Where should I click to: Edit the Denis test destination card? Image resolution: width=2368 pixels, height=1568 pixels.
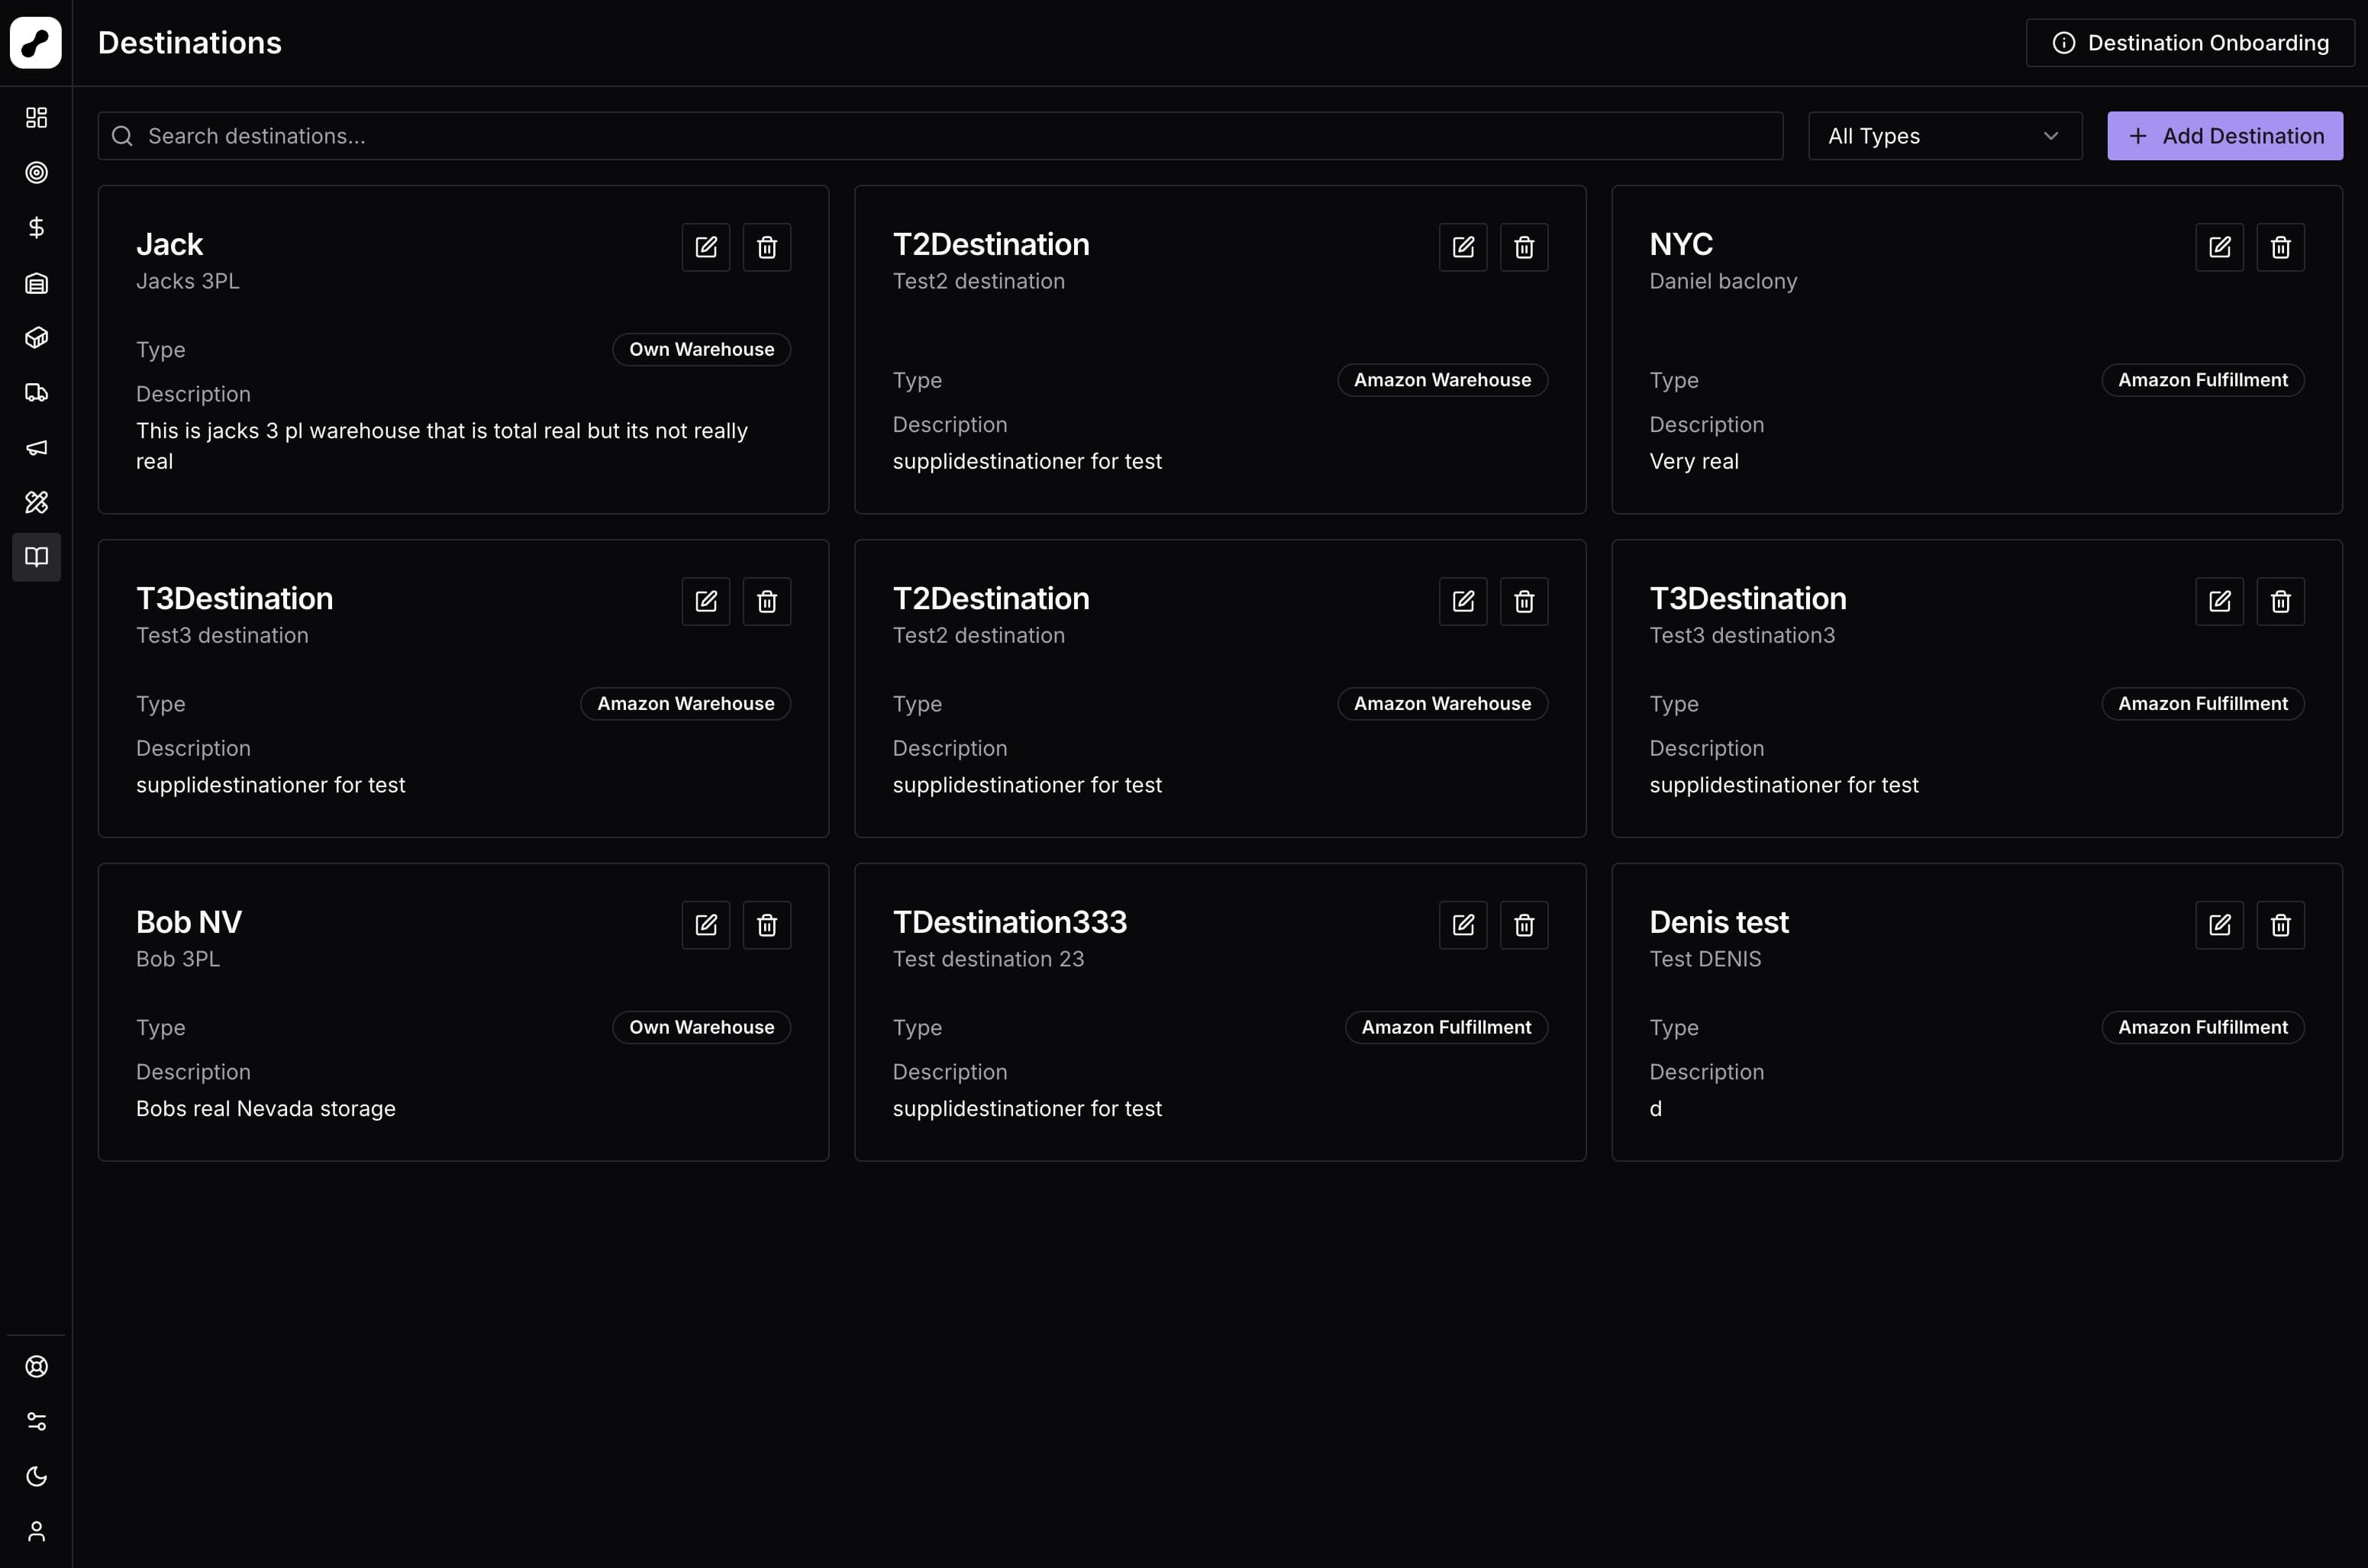click(2219, 925)
